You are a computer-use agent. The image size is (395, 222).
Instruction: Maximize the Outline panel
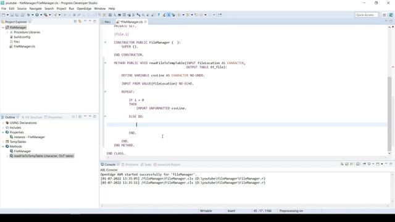(x=94, y=117)
